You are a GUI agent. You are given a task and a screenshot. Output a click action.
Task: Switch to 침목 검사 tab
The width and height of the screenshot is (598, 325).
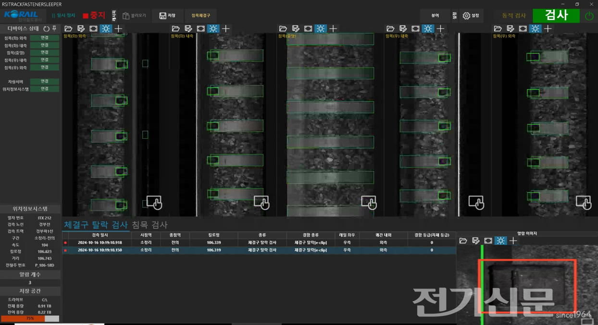pyautogui.click(x=149, y=225)
